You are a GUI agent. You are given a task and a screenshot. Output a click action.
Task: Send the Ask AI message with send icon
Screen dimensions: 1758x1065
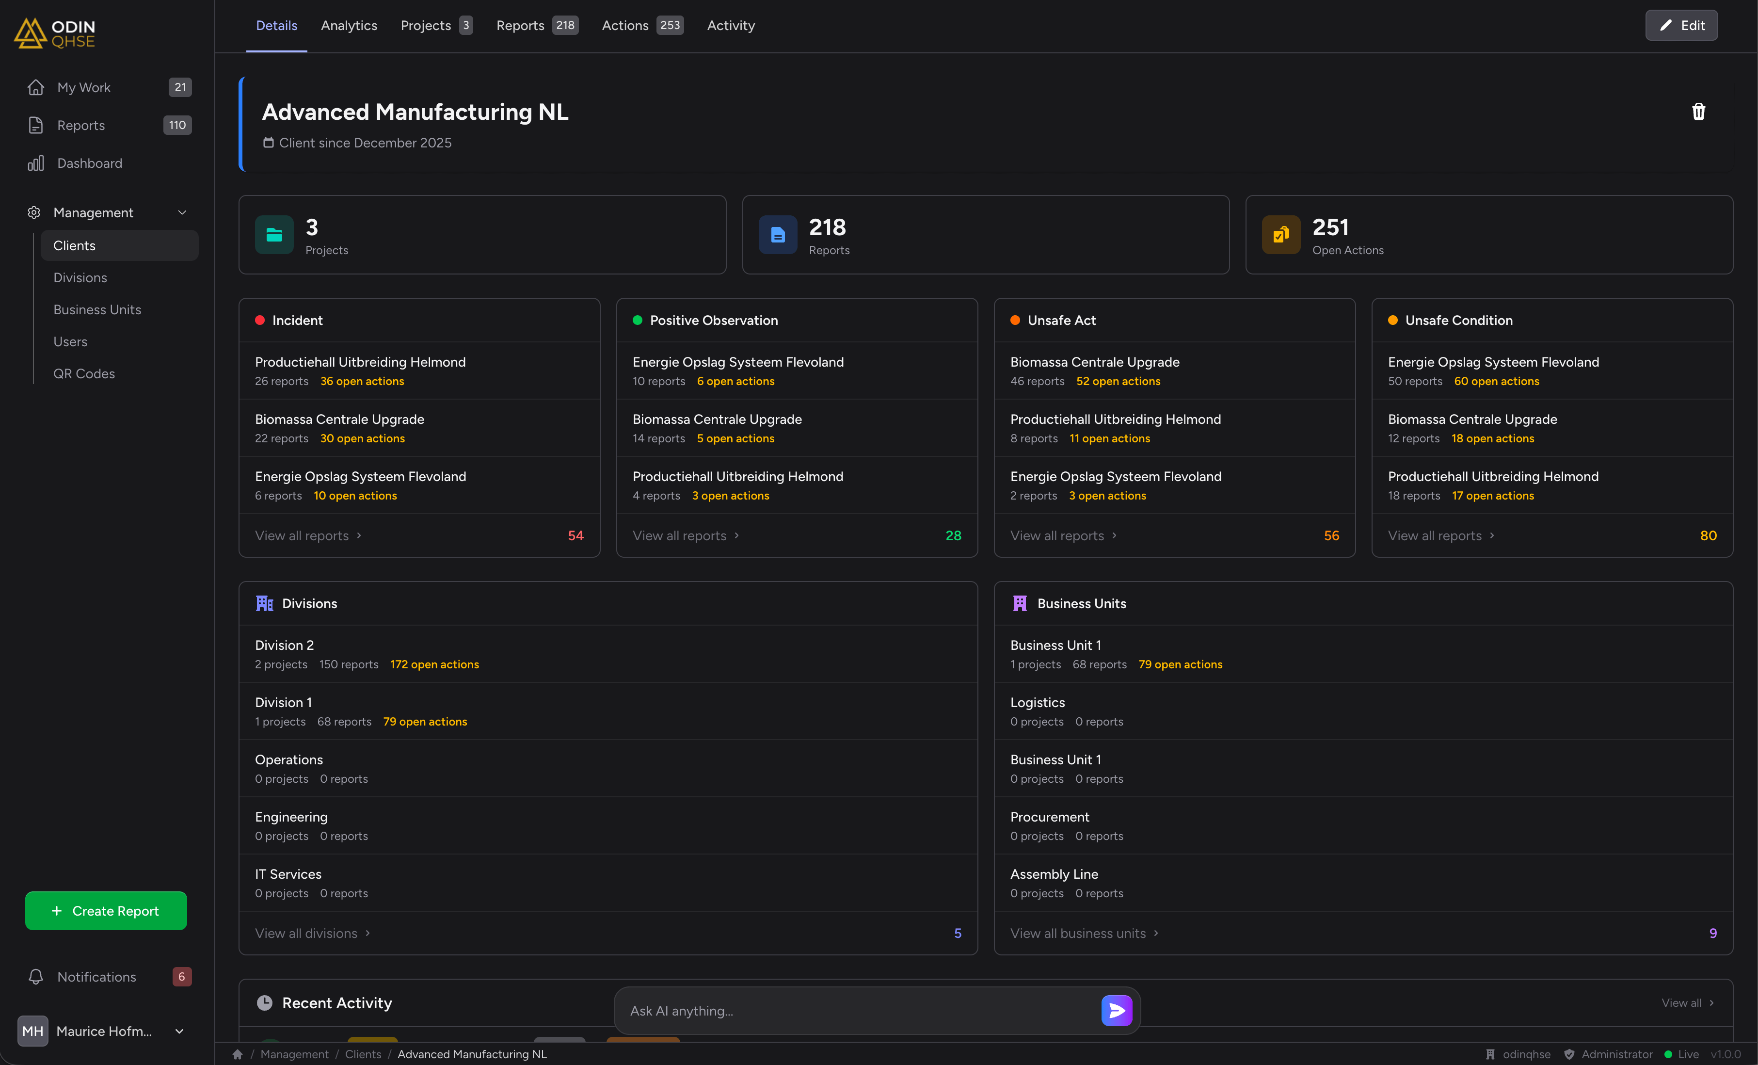pyautogui.click(x=1116, y=1010)
